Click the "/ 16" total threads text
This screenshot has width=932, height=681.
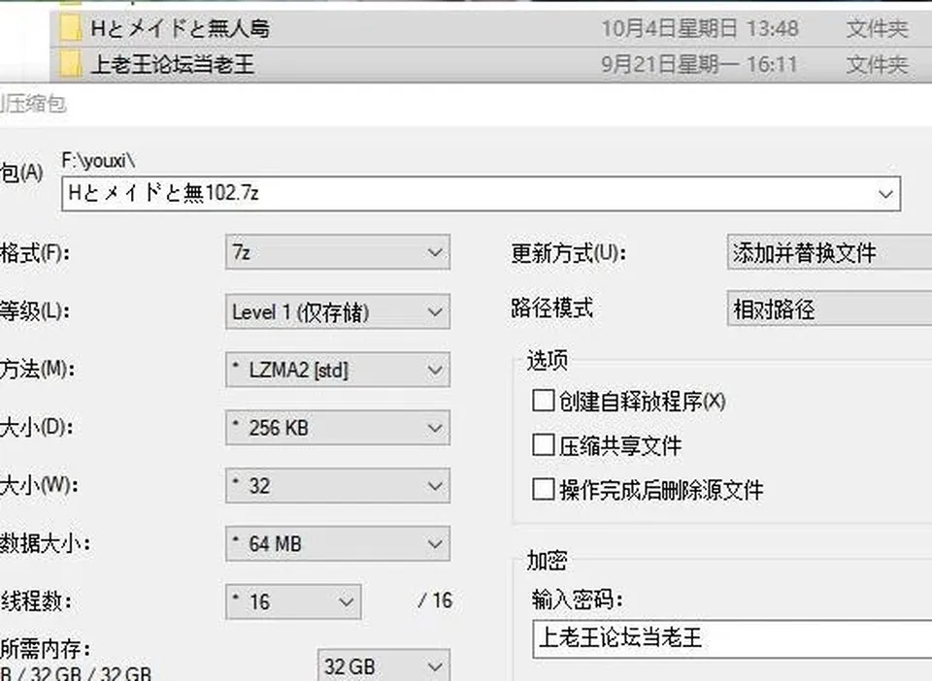[x=435, y=600]
